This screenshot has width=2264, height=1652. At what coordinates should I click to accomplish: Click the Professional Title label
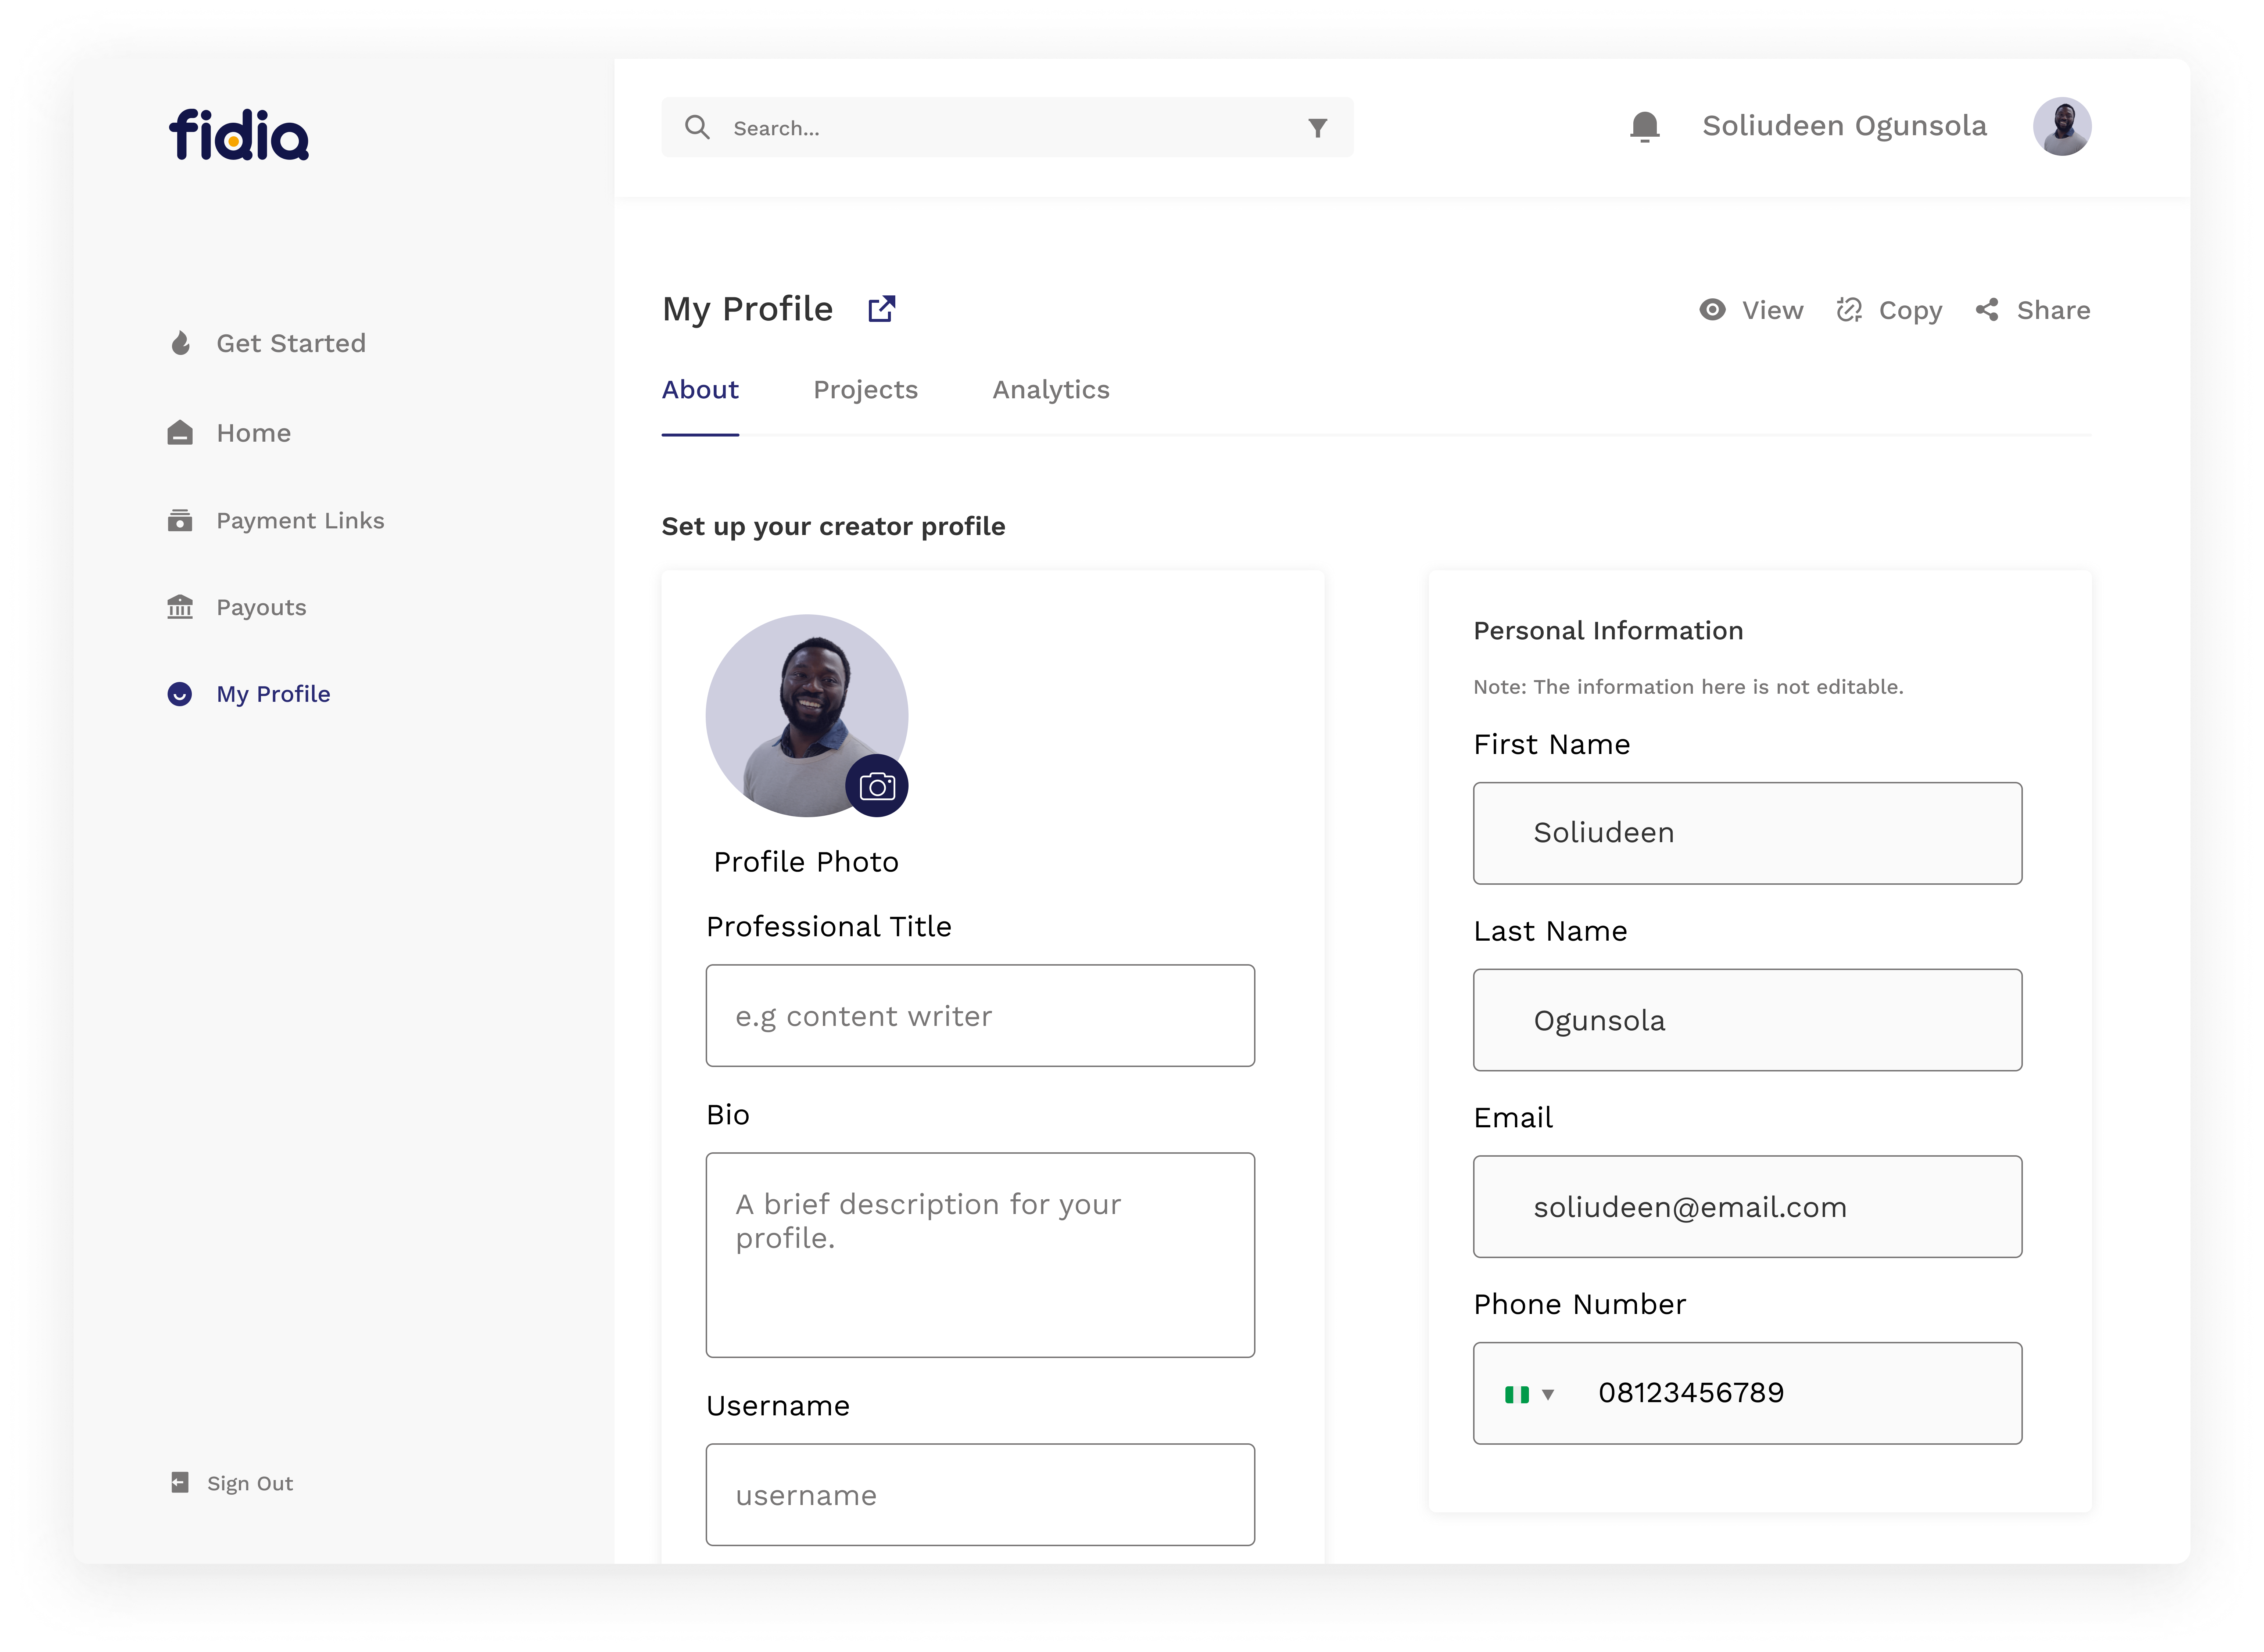829,927
